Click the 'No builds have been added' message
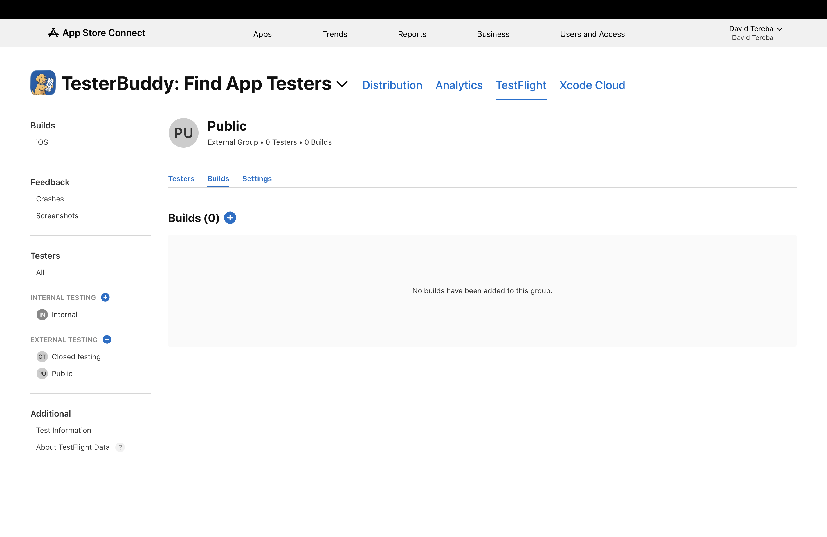827x537 pixels. coord(482,291)
